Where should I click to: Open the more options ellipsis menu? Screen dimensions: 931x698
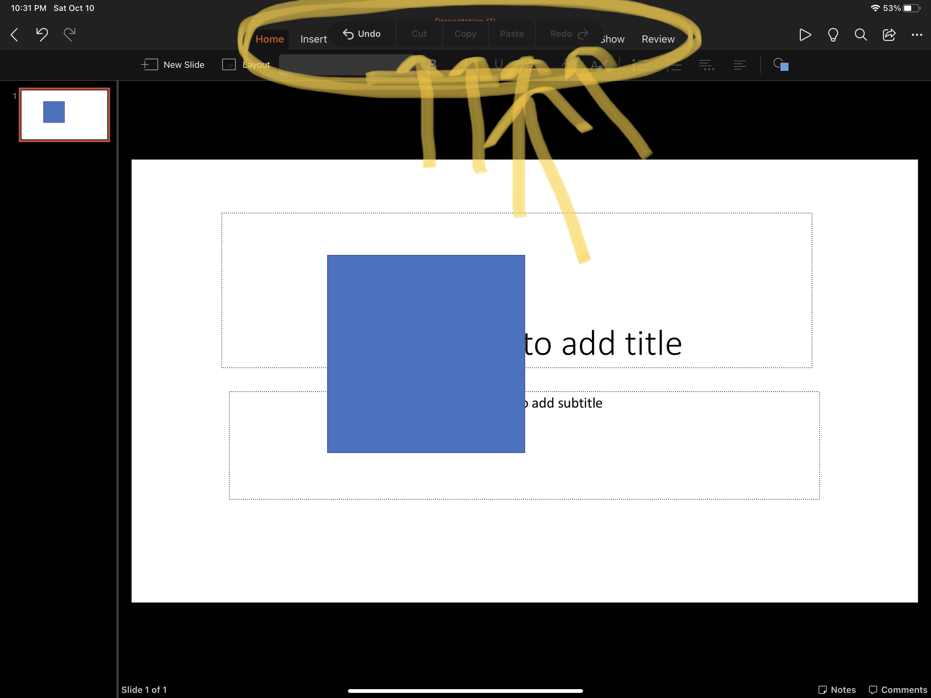916,35
